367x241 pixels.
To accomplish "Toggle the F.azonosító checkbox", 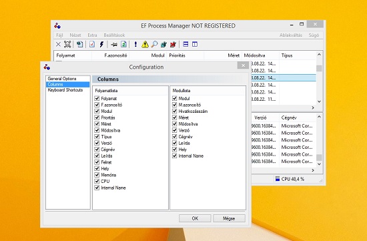I will coord(97,105).
